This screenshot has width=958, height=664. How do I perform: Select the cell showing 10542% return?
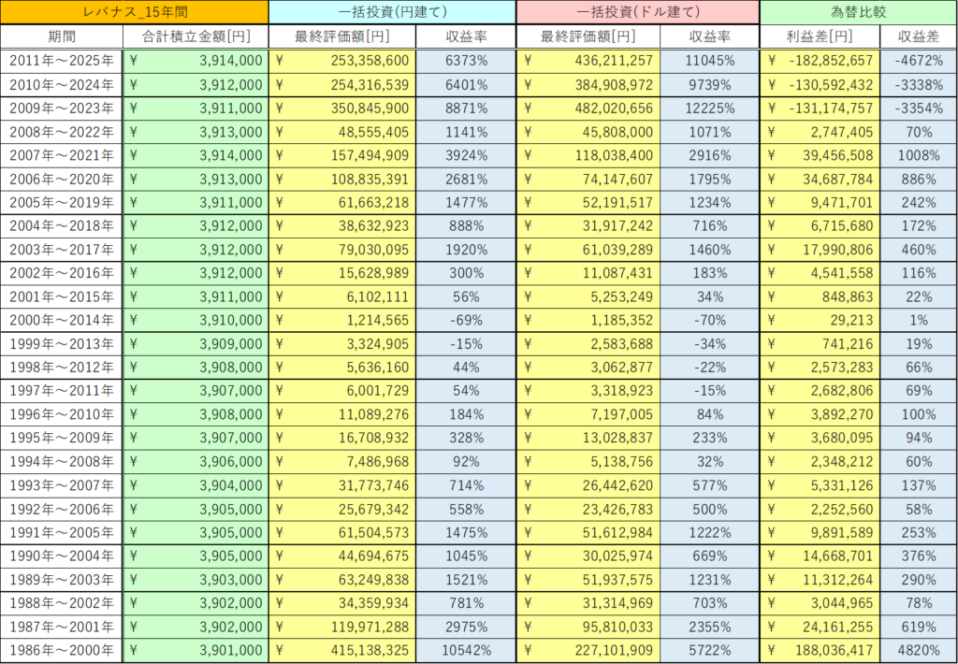(x=465, y=650)
